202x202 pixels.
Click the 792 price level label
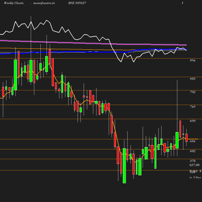(193, 92)
